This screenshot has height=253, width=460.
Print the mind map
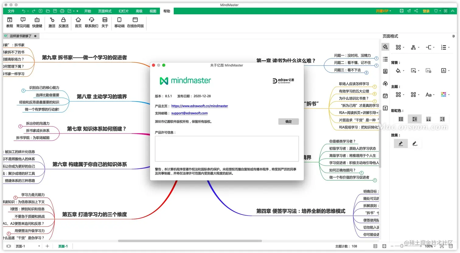(62, 11)
